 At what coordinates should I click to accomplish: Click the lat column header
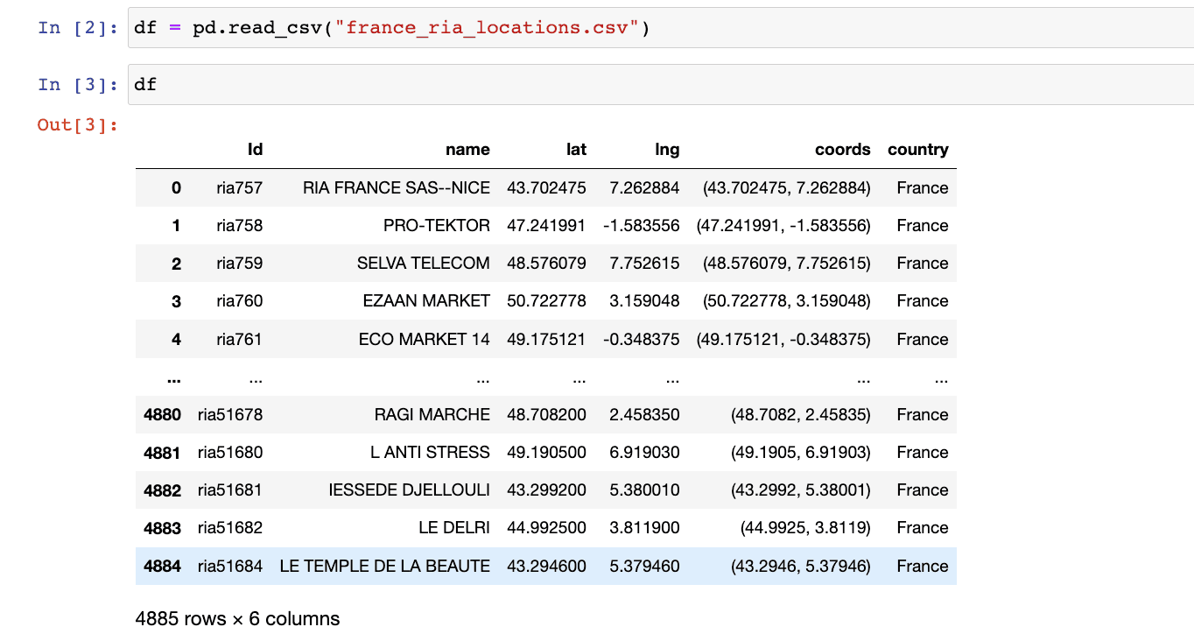coord(576,150)
